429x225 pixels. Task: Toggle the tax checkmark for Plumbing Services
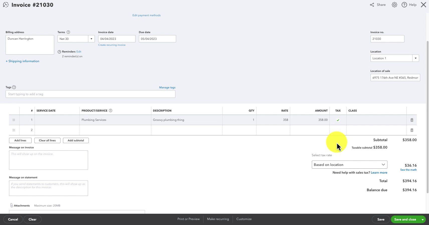[x=338, y=120]
